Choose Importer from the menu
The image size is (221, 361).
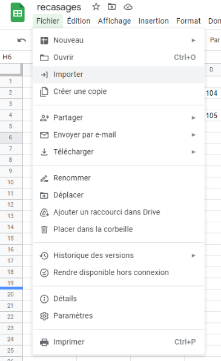(119, 75)
